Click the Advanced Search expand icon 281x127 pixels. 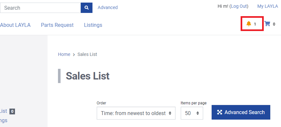click(x=219, y=112)
